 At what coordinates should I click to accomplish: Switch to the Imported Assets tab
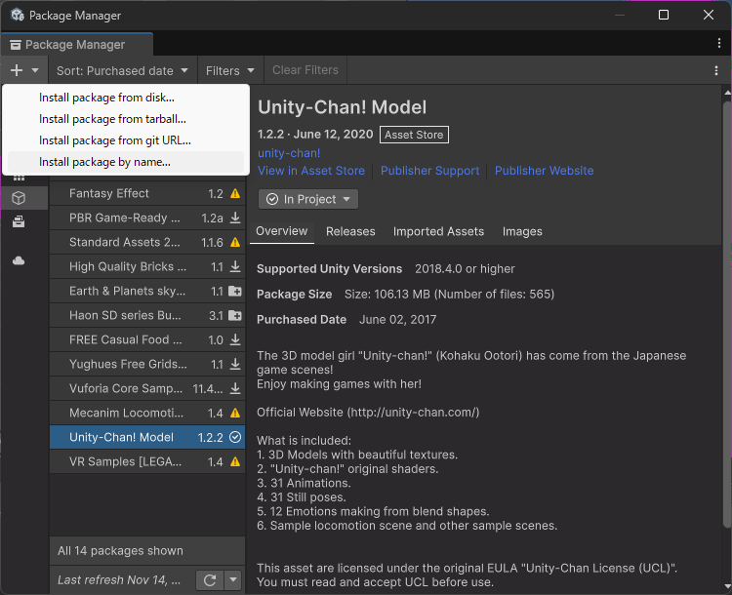click(438, 231)
